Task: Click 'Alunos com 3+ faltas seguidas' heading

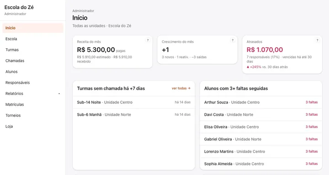Action: coord(236,88)
